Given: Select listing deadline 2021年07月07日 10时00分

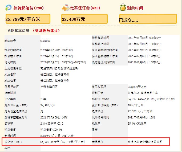Looking at the screenshot, I should pos(144,44).
